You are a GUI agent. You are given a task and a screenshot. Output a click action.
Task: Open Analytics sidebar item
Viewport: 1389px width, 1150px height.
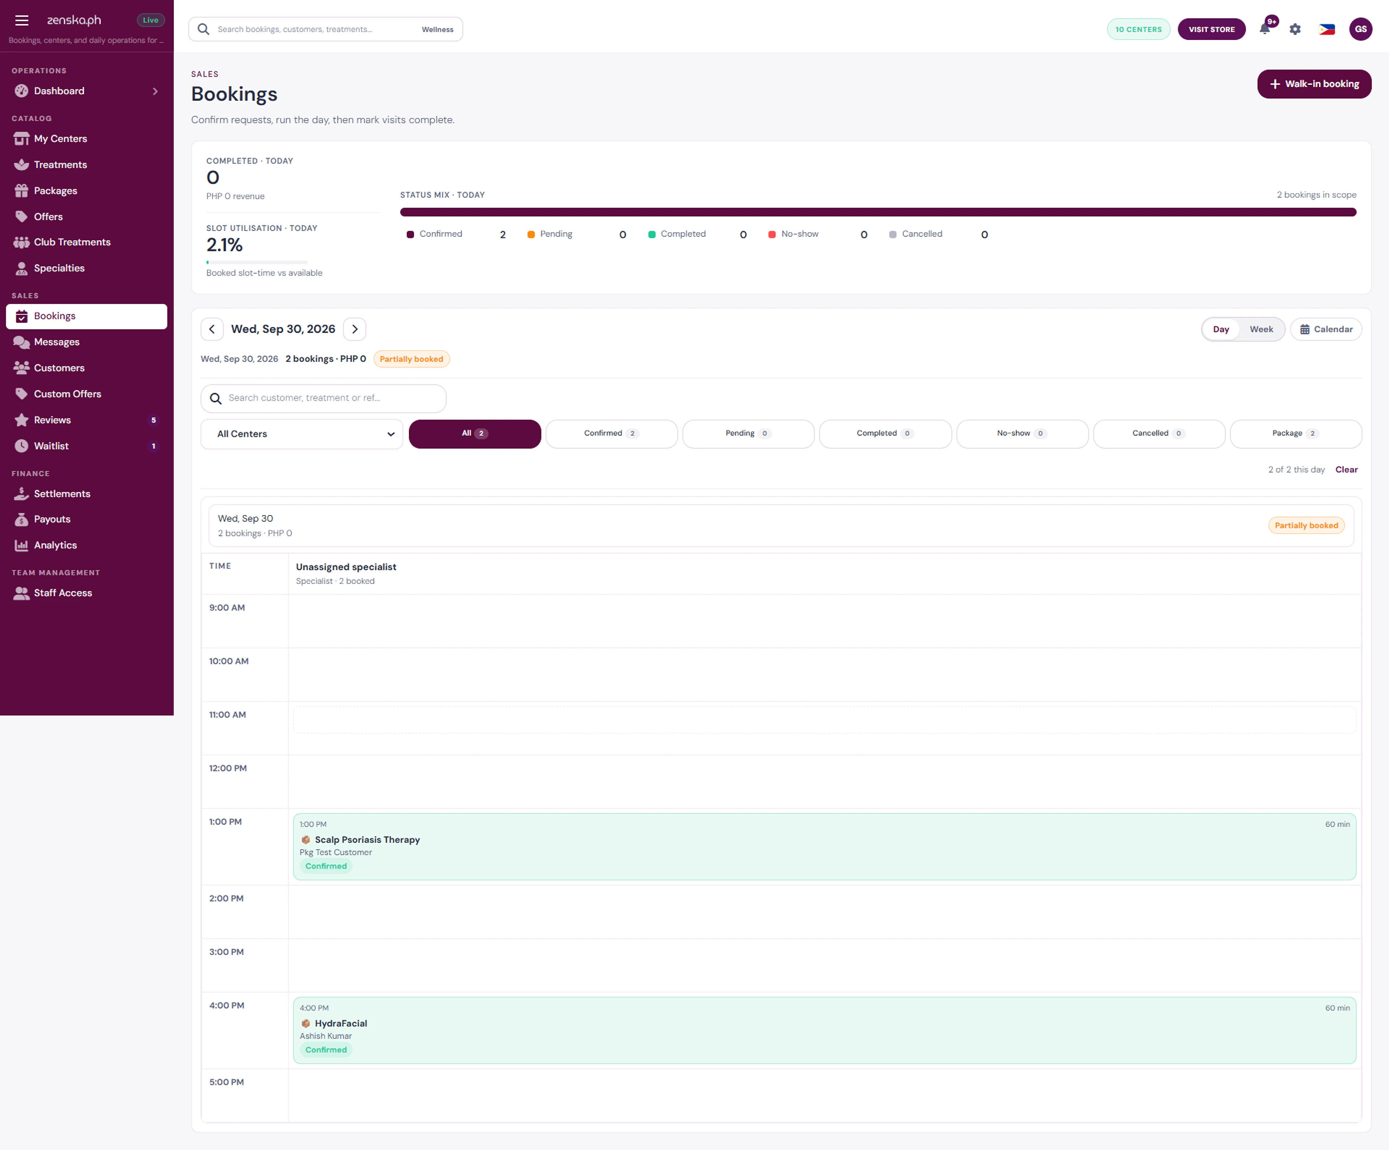(87, 546)
